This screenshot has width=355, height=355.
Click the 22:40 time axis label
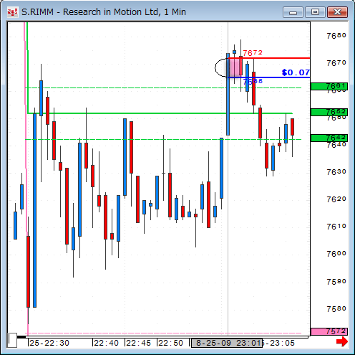point(106,343)
